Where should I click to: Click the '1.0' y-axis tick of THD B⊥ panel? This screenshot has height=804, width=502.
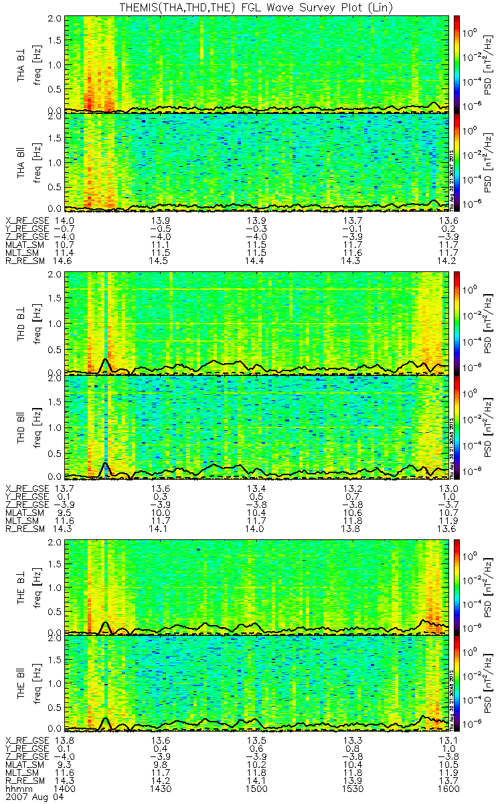pos(54,323)
